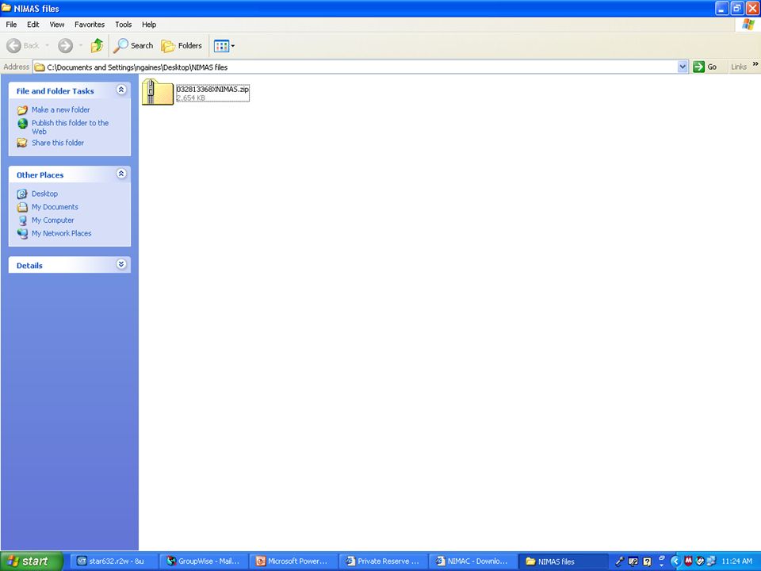Click the globe icon for Publish

pyautogui.click(x=22, y=124)
